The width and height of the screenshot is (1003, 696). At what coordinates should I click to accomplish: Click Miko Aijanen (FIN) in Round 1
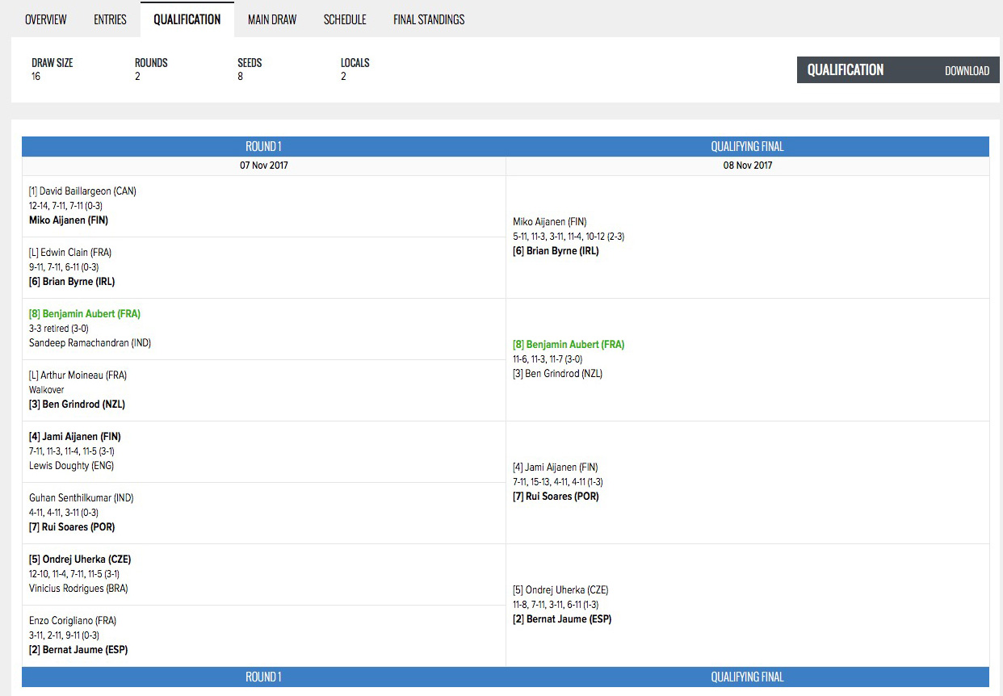point(69,220)
